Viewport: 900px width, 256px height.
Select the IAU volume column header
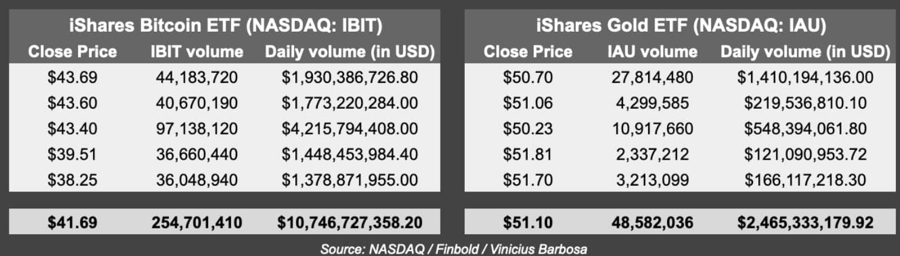[x=652, y=52]
